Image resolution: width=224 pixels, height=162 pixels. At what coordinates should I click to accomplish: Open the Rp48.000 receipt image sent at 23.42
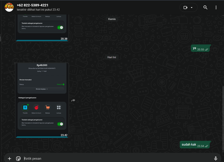42,100
